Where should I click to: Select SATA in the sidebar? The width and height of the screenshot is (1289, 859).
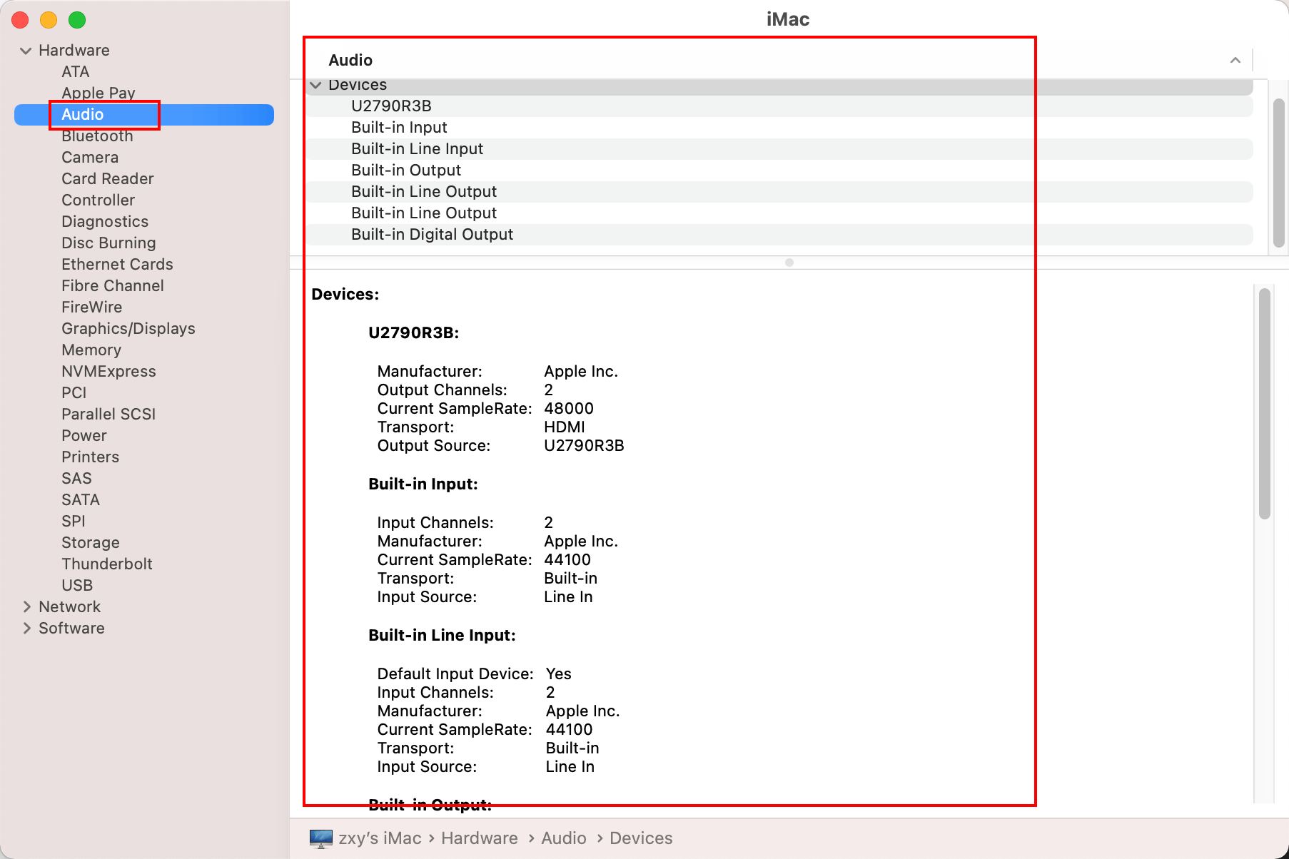(81, 500)
